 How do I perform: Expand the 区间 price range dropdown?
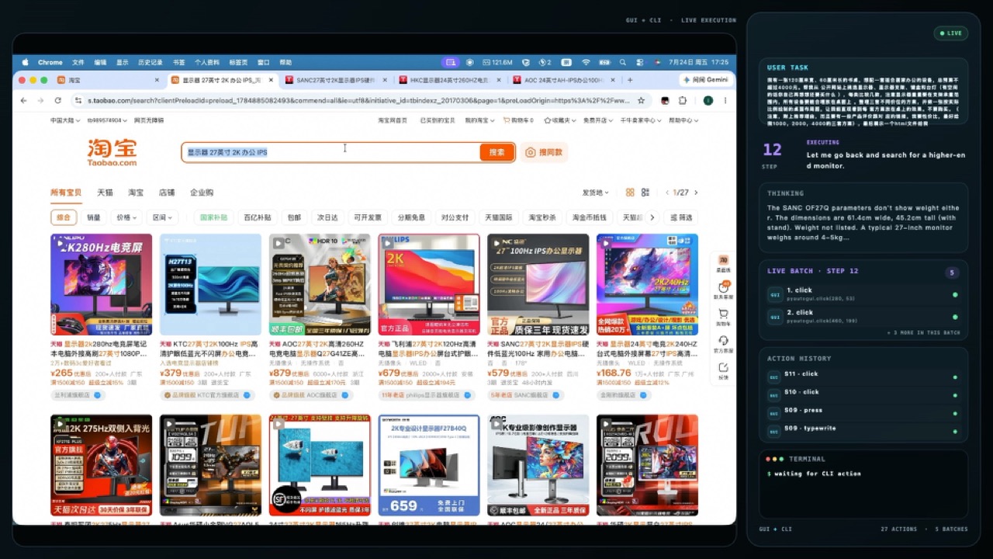click(161, 217)
